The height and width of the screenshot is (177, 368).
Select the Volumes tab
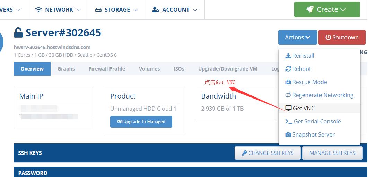pos(149,69)
